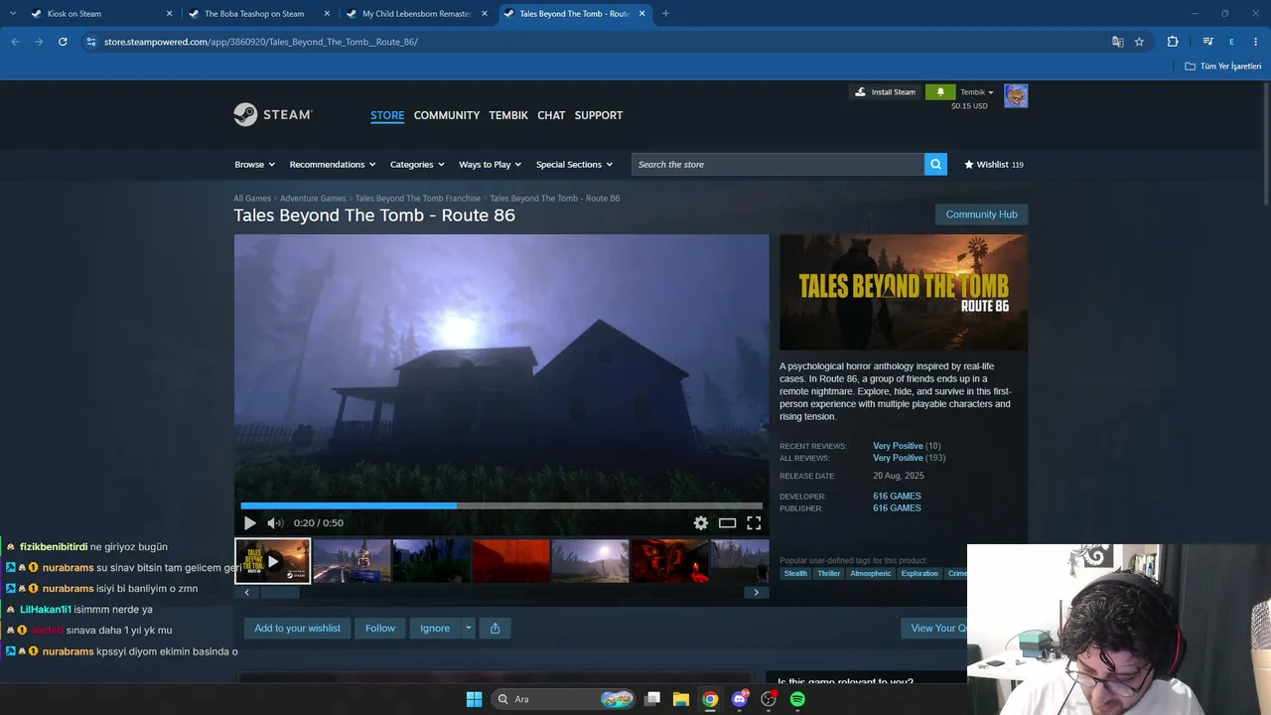1271x715 pixels.
Task: Click the Atmospheric tag
Action: 870,573
